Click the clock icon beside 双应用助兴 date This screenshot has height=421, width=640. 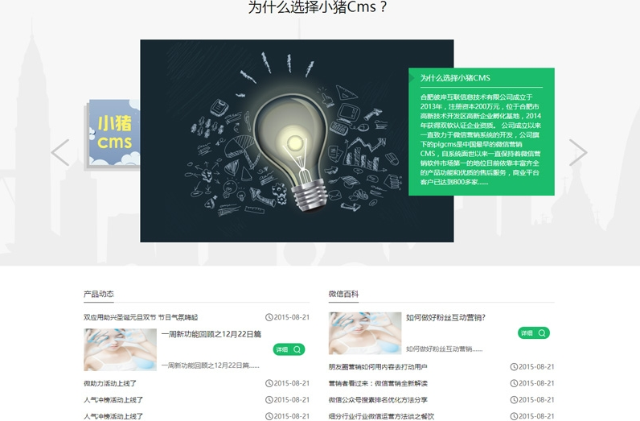tap(269, 317)
